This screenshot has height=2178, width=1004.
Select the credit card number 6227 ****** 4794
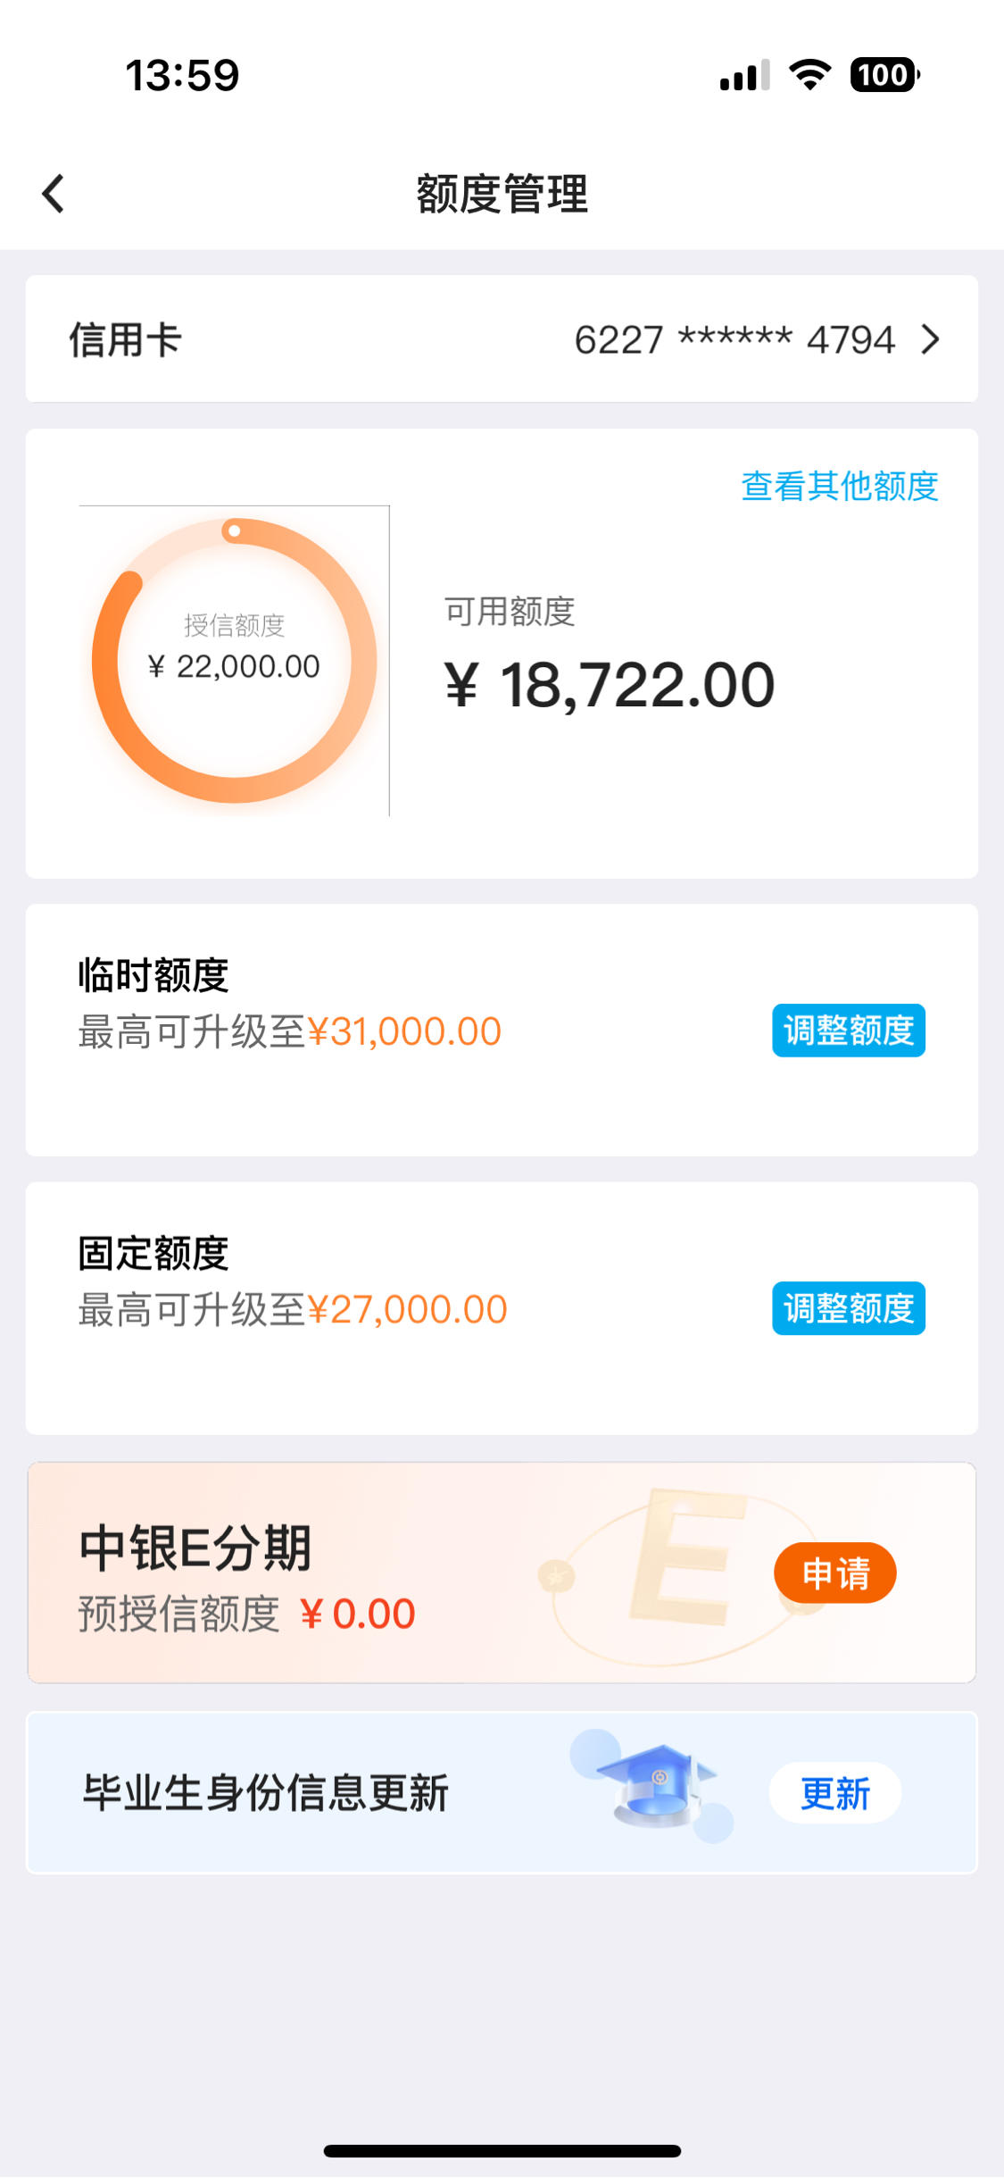point(734,340)
